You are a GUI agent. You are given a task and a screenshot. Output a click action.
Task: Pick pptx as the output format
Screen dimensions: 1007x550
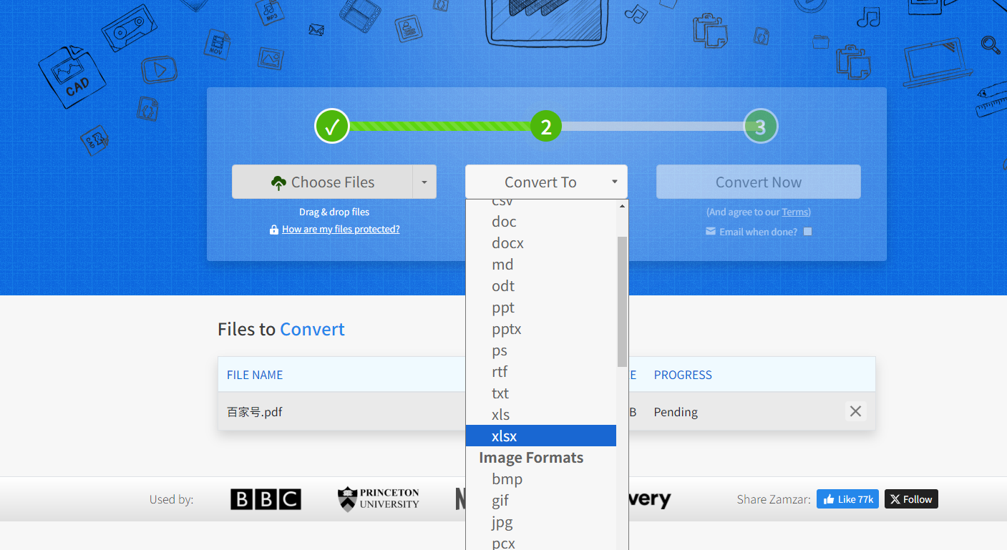(506, 329)
